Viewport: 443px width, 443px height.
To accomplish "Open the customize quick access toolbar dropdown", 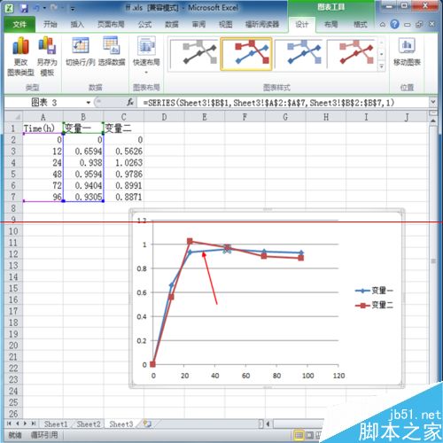I will 73,9.
